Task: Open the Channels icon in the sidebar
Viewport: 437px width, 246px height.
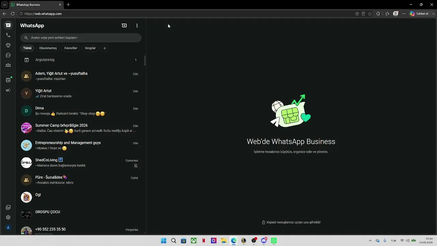Action: pos(8,55)
